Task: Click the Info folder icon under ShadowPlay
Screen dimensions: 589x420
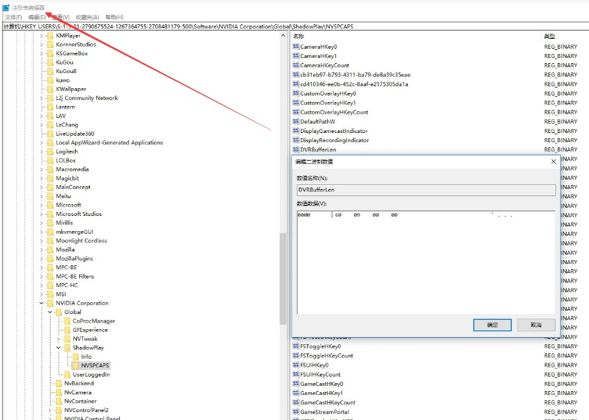Action: 74,356
